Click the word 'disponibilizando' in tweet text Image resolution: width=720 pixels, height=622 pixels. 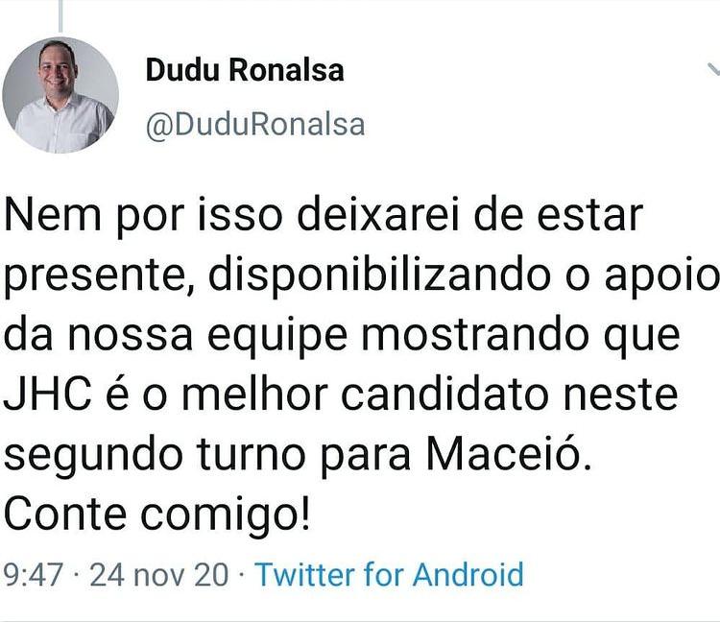[x=379, y=276]
